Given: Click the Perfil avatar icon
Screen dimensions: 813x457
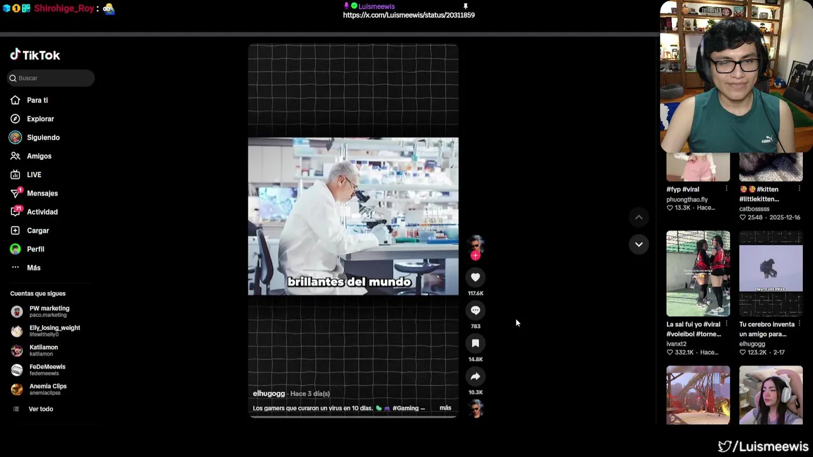Looking at the screenshot, I should (x=15, y=249).
